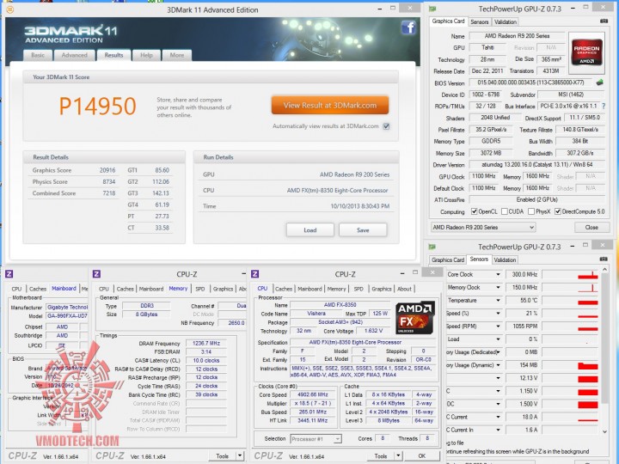Click the CPU-Z icon in Mainboard window
Image resolution: width=619 pixels, height=464 pixels.
[9, 274]
